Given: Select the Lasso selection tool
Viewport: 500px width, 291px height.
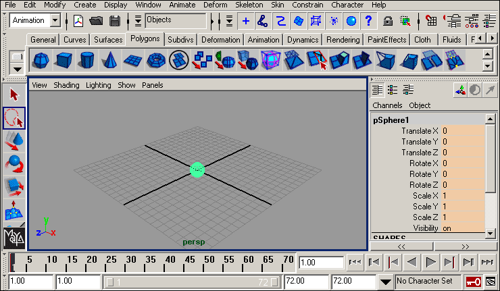Looking at the screenshot, I should pyautogui.click(x=14, y=117).
